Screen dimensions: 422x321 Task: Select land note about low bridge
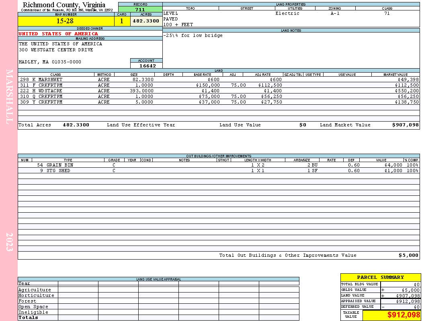click(x=193, y=35)
